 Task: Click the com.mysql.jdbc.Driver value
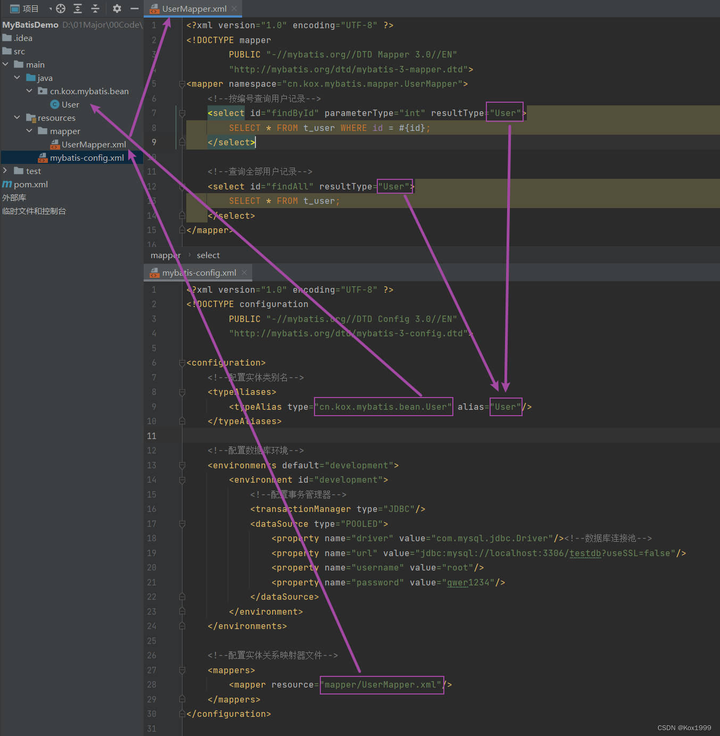pyautogui.click(x=492, y=539)
